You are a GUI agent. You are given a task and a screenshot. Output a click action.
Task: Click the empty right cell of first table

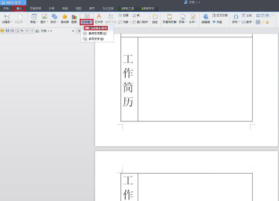(195, 79)
